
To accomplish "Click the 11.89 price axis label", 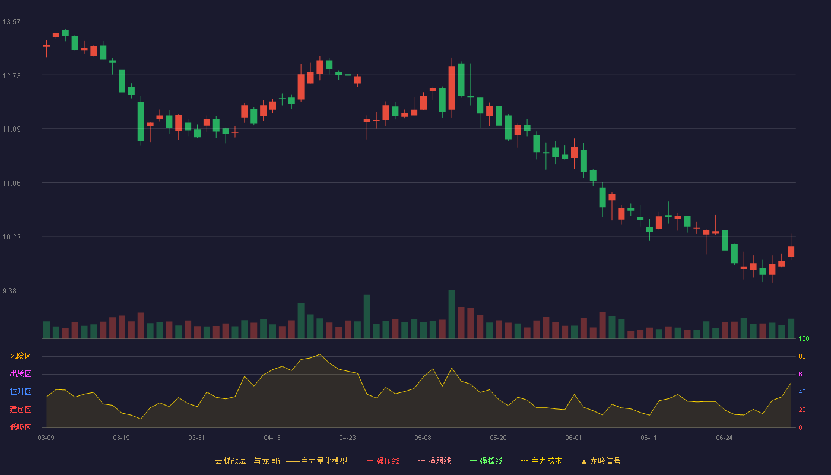I will click(x=11, y=129).
